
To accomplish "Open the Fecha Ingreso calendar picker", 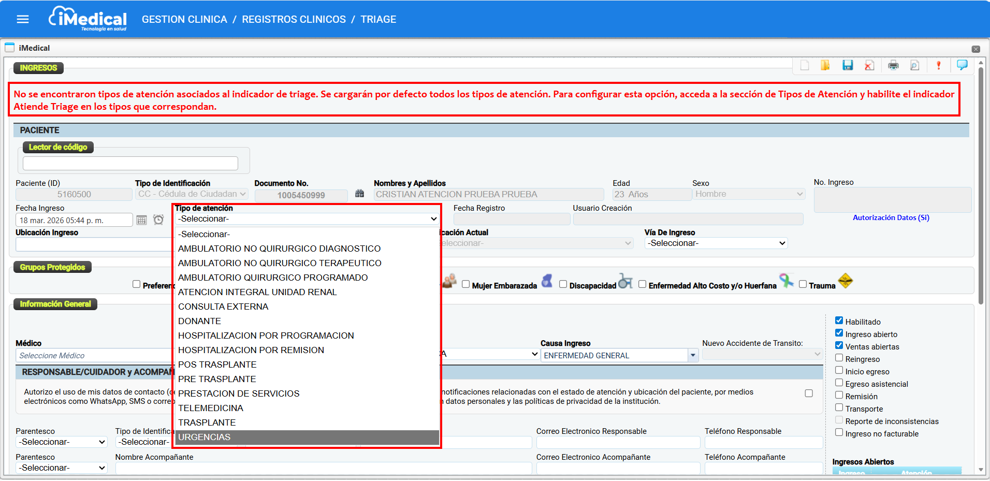I will click(x=141, y=220).
